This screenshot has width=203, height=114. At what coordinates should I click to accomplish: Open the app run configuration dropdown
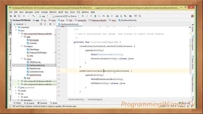[x=44, y=16]
